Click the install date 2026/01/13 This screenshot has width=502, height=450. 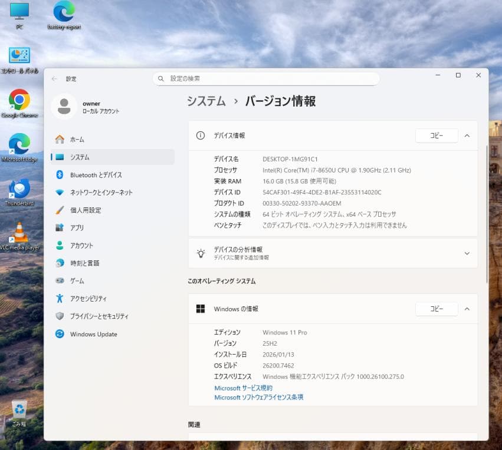coord(278,355)
